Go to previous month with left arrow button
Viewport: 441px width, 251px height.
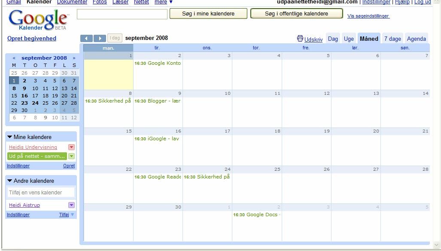coord(86,38)
